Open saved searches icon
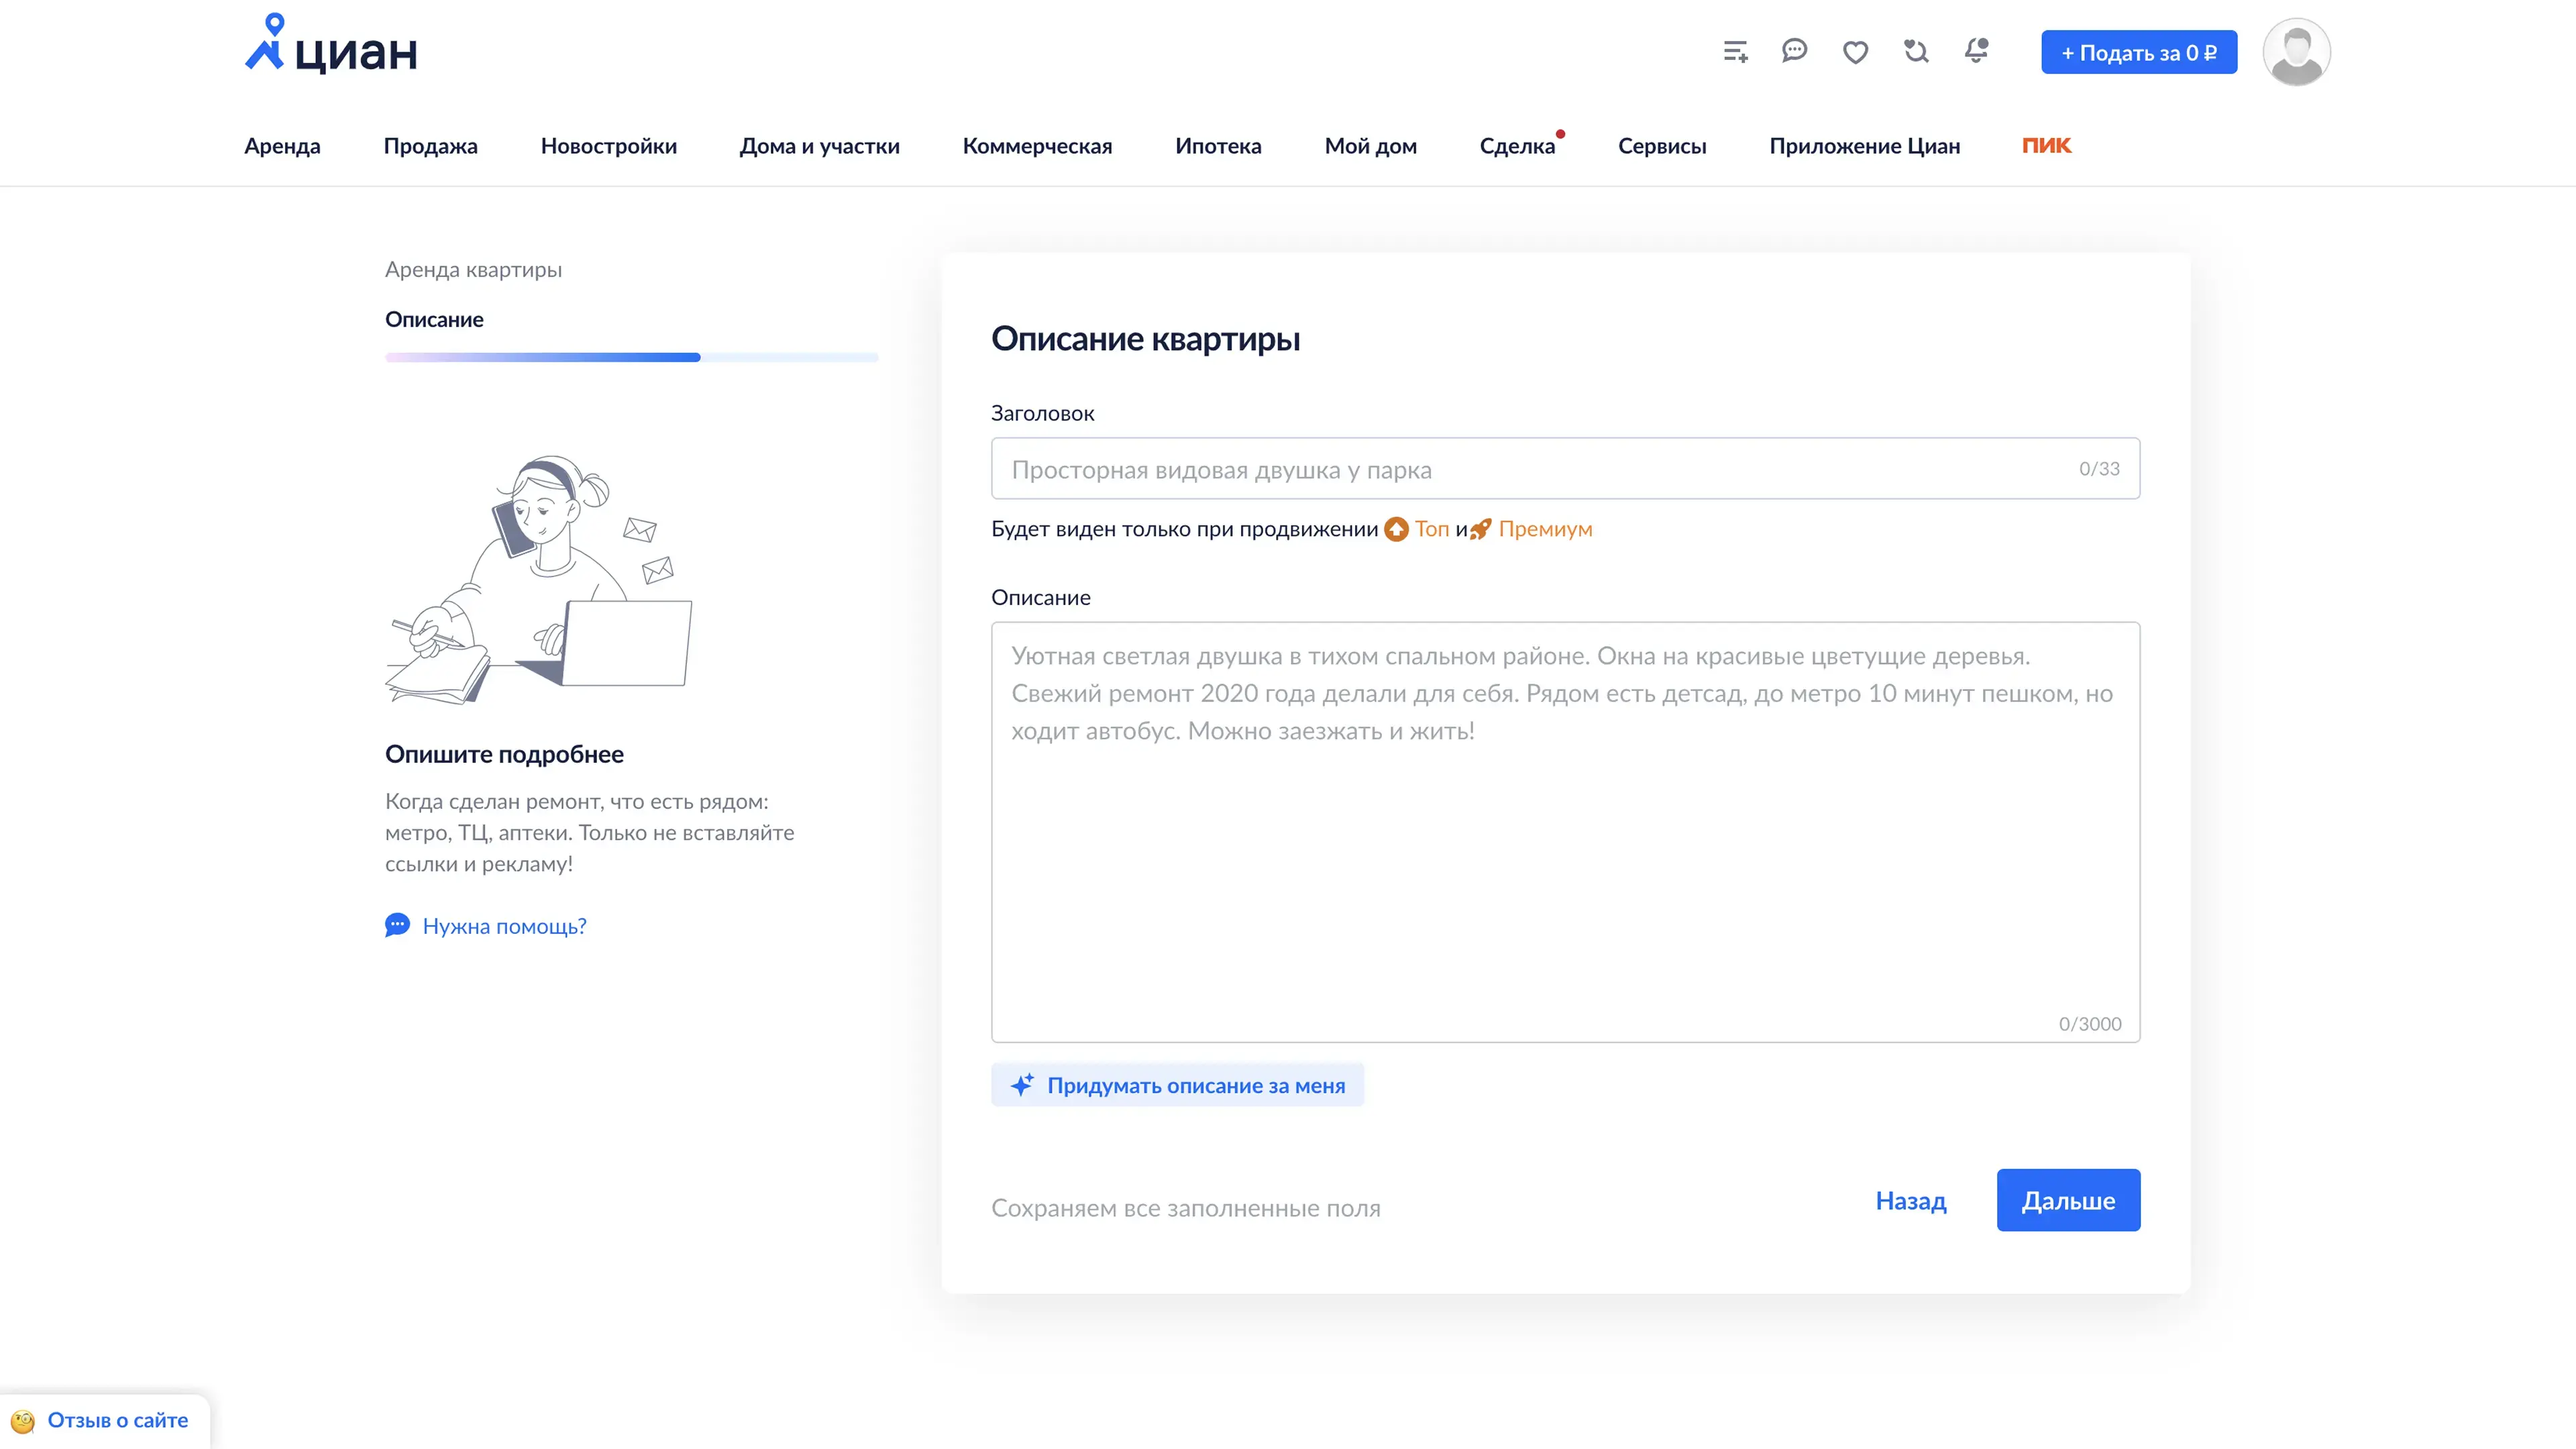The width and height of the screenshot is (2576, 1449). coord(1915,51)
